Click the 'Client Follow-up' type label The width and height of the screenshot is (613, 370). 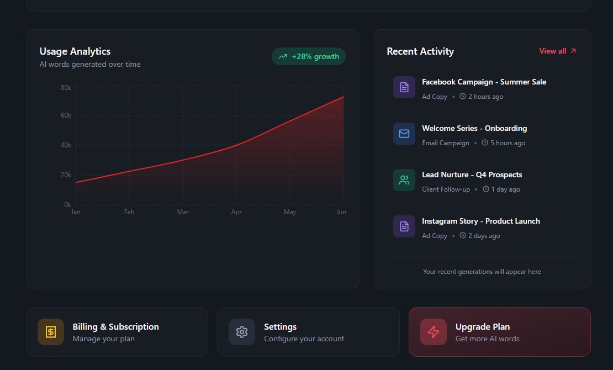(446, 189)
